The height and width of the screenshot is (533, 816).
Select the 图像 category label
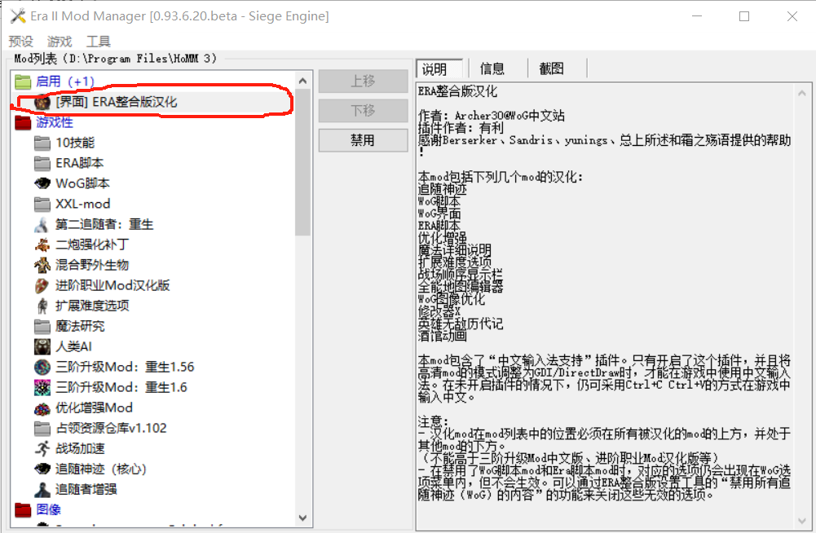pos(48,509)
